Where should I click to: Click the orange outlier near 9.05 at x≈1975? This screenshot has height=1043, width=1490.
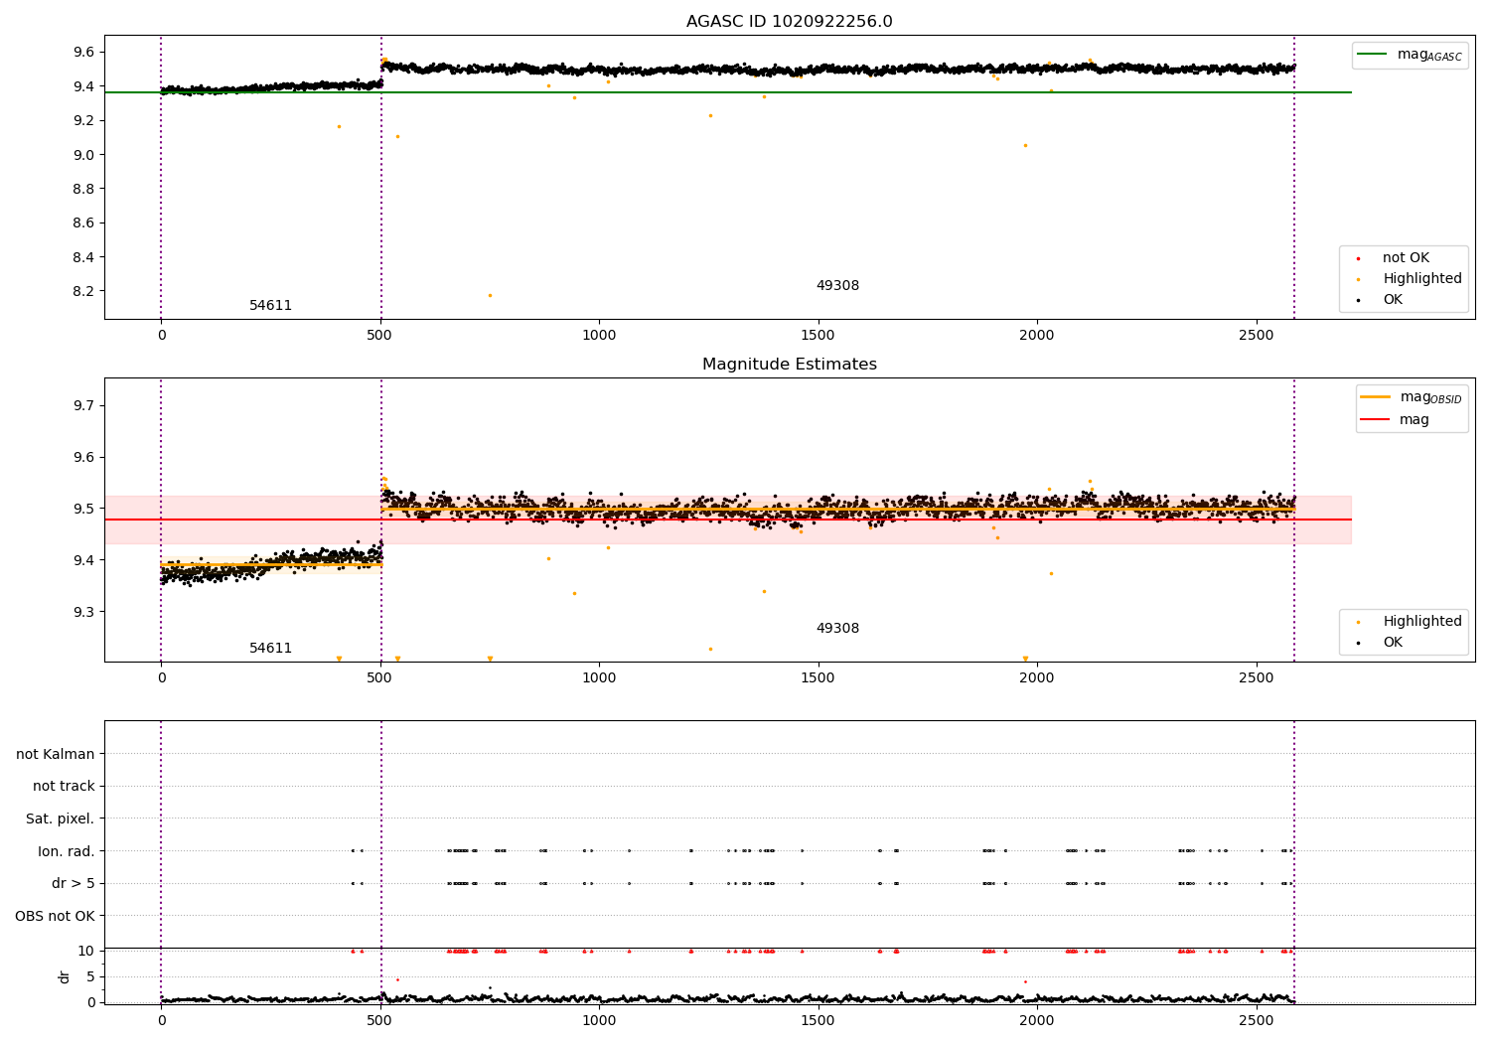1025,145
